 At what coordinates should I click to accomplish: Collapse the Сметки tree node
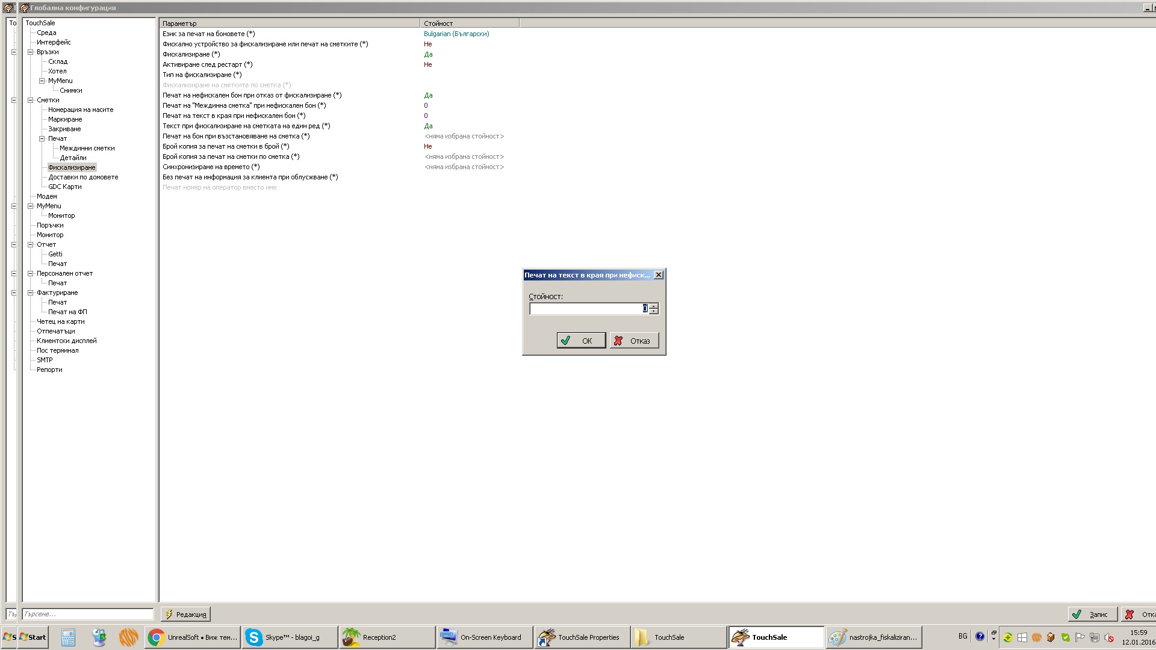(30, 100)
